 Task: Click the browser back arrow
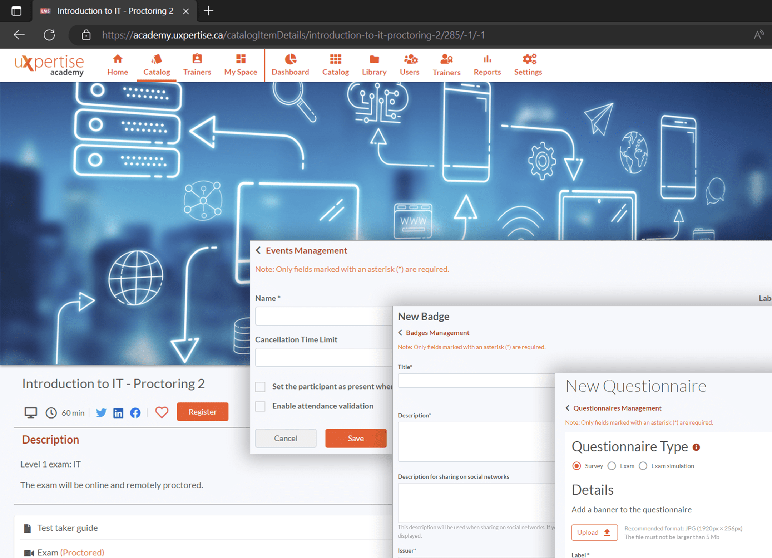point(19,35)
